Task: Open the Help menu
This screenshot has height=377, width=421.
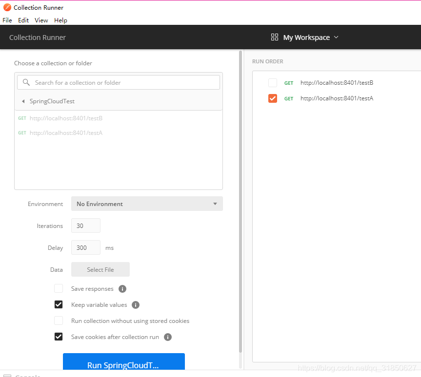Action: point(60,20)
